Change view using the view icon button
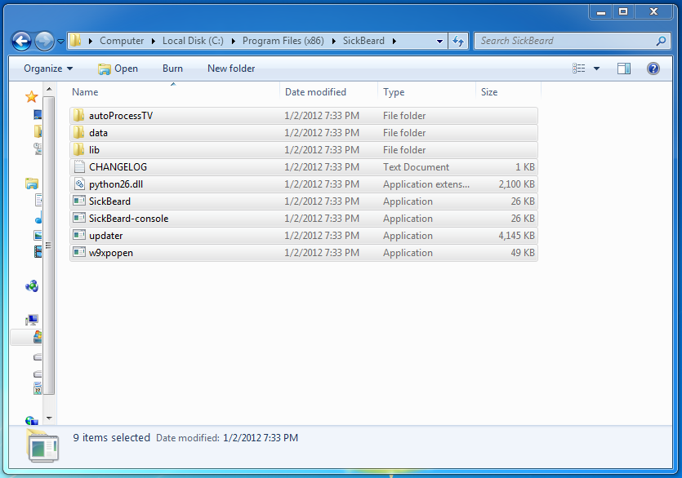Screen dimensions: 682x478 578,69
